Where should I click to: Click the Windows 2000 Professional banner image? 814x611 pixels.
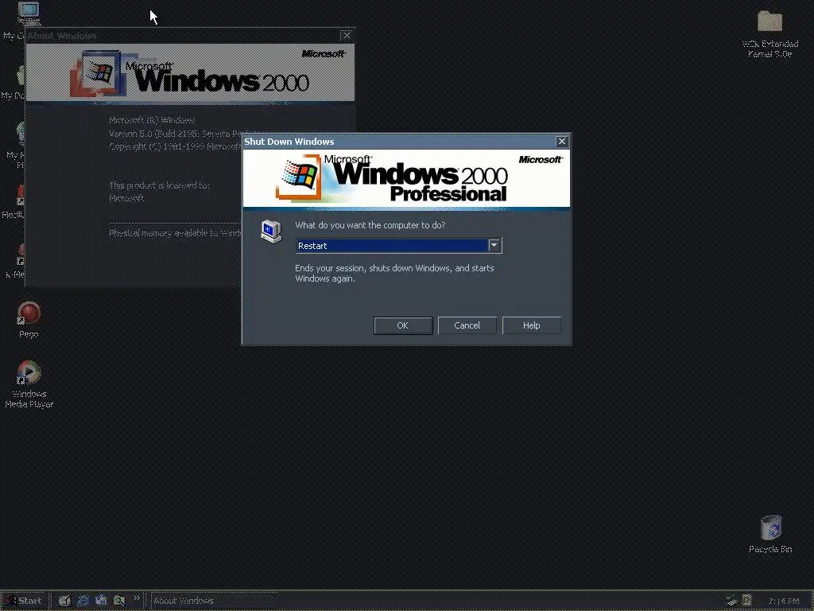coord(406,179)
